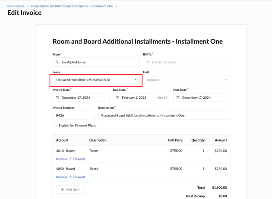This screenshot has width=272, height=199.
Task: Click the search icon in From field
Action: click(57, 62)
